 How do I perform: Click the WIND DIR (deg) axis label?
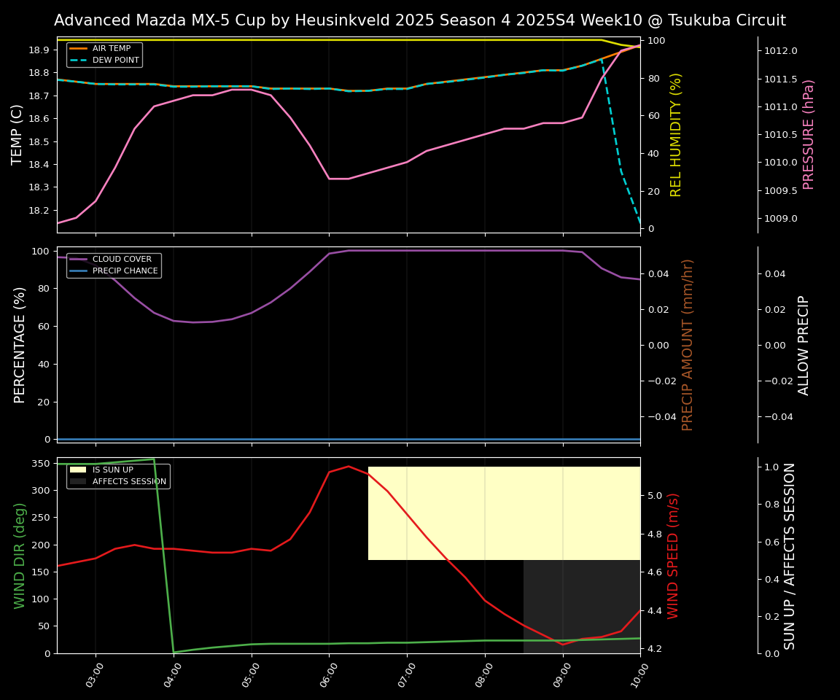point(20,556)
